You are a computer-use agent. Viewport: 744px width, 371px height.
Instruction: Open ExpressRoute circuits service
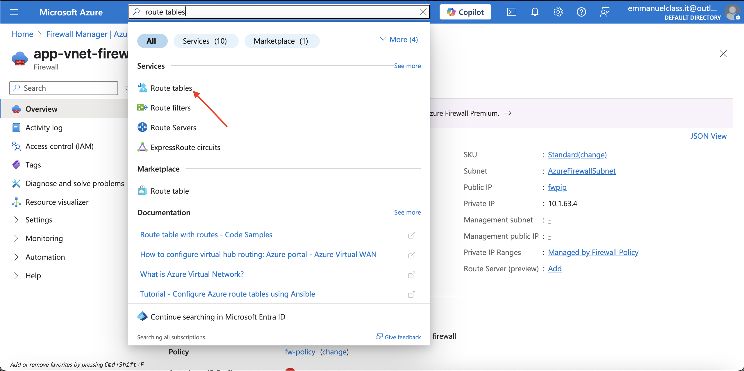tap(185, 147)
